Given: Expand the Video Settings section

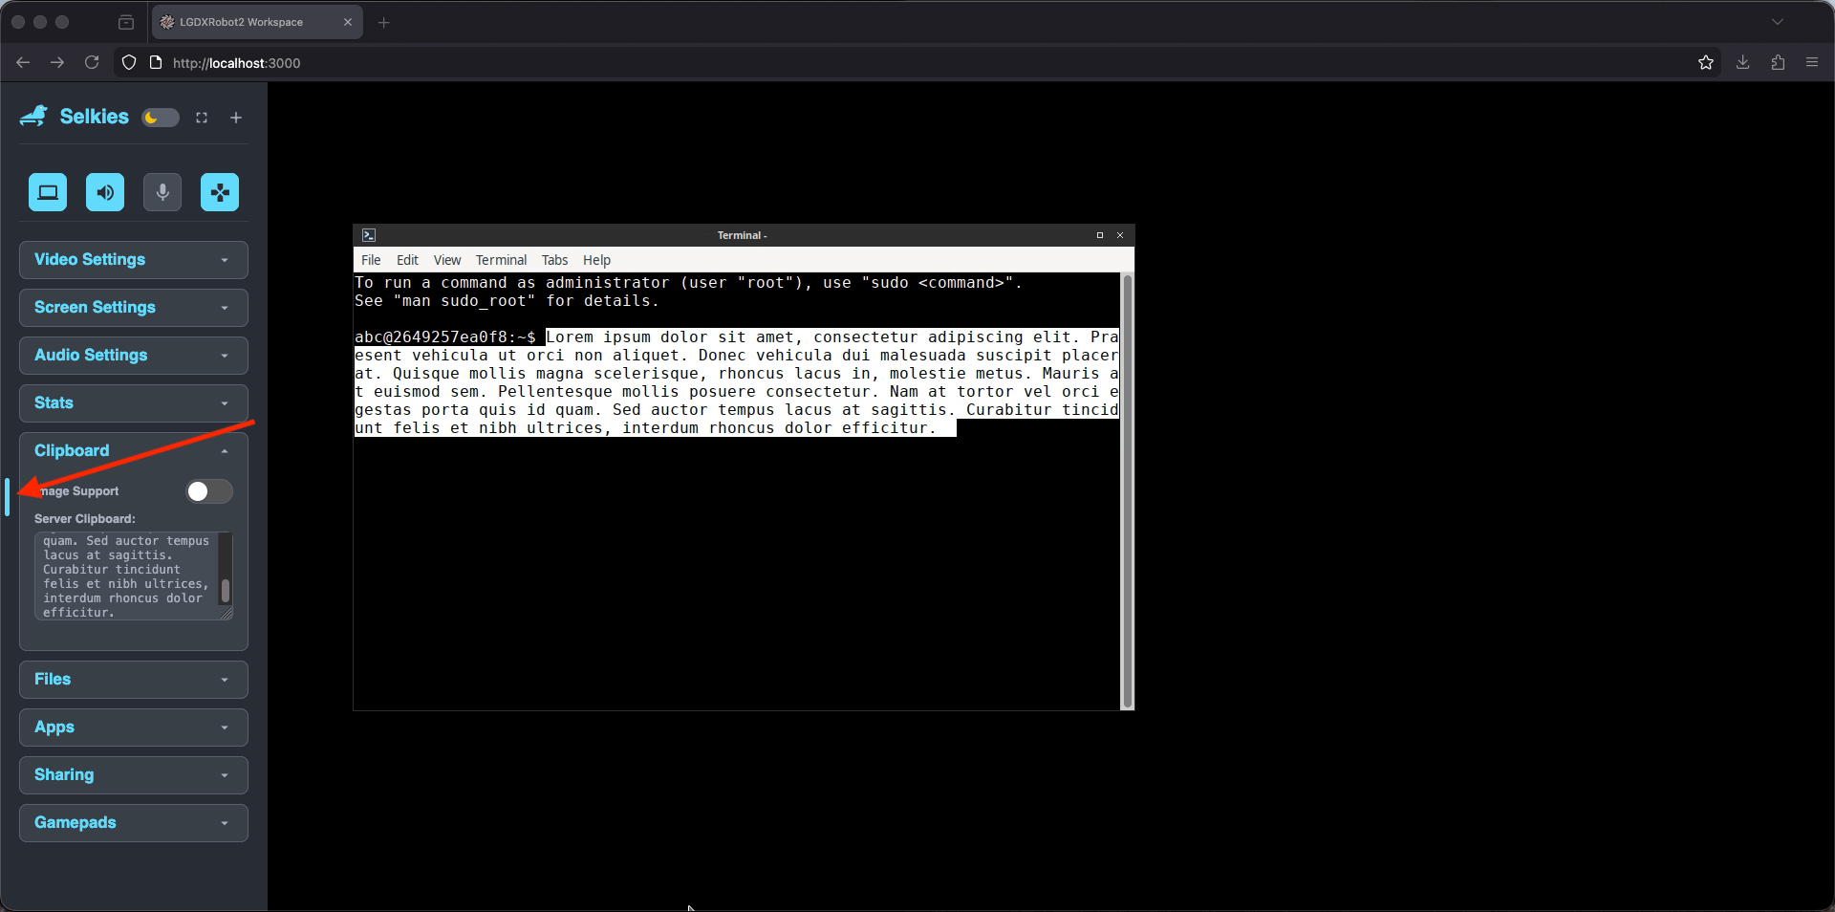Looking at the screenshot, I should pyautogui.click(x=132, y=259).
